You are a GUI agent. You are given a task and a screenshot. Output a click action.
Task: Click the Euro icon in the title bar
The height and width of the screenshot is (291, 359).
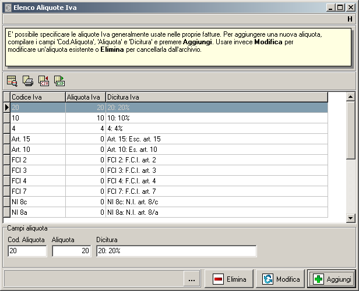click(x=8, y=8)
